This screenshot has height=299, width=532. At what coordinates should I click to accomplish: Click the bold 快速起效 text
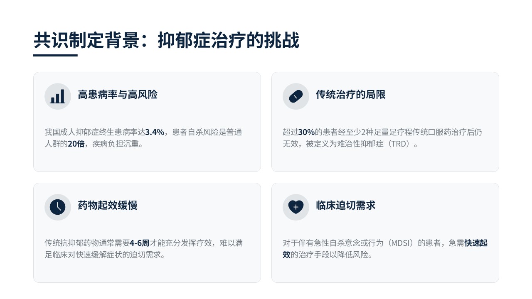point(475,243)
